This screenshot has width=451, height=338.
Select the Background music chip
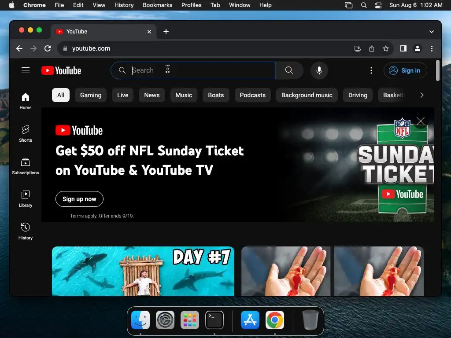coord(307,95)
